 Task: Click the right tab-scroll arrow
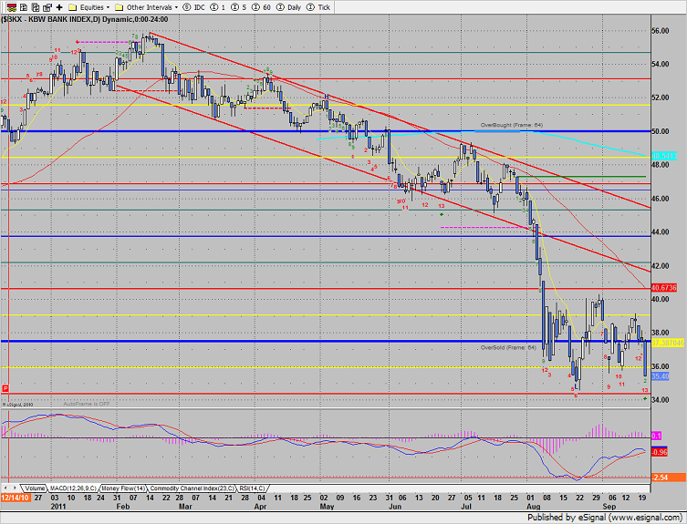[16, 488]
